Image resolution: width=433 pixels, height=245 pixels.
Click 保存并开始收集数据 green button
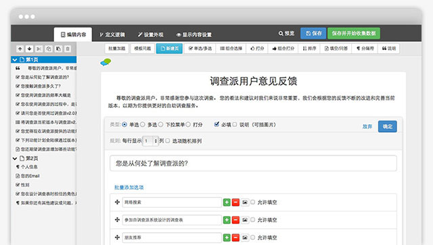coord(354,33)
